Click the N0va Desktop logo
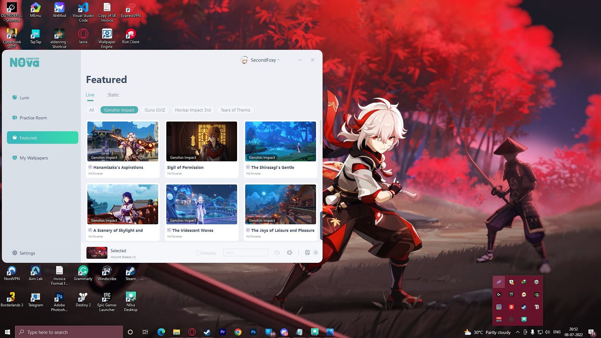 [x=24, y=62]
